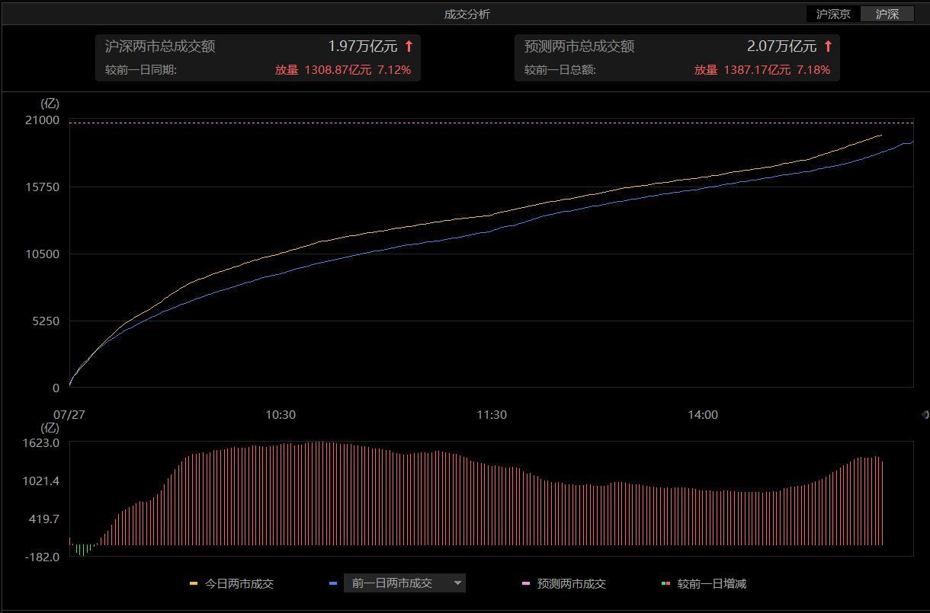Open the 前一日两市成交 dropdown arrow

[x=457, y=583]
